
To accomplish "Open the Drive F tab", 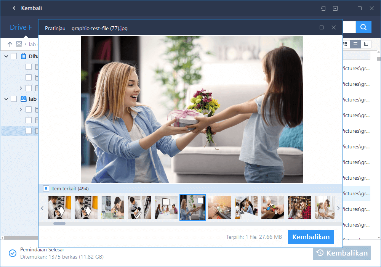I will tap(21, 27).
